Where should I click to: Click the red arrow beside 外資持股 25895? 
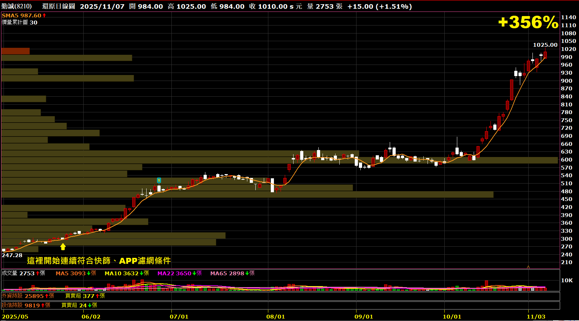47,296
